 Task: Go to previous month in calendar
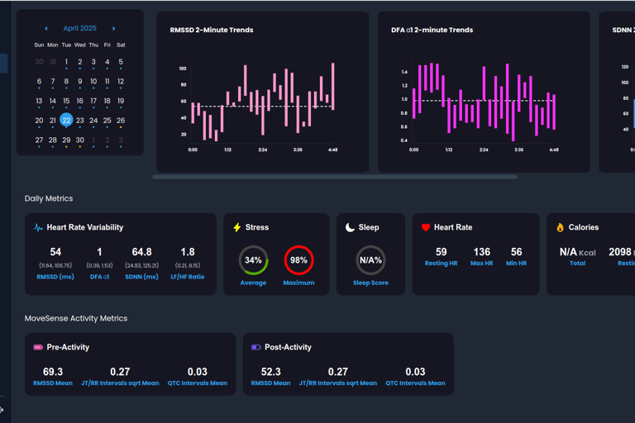point(46,28)
